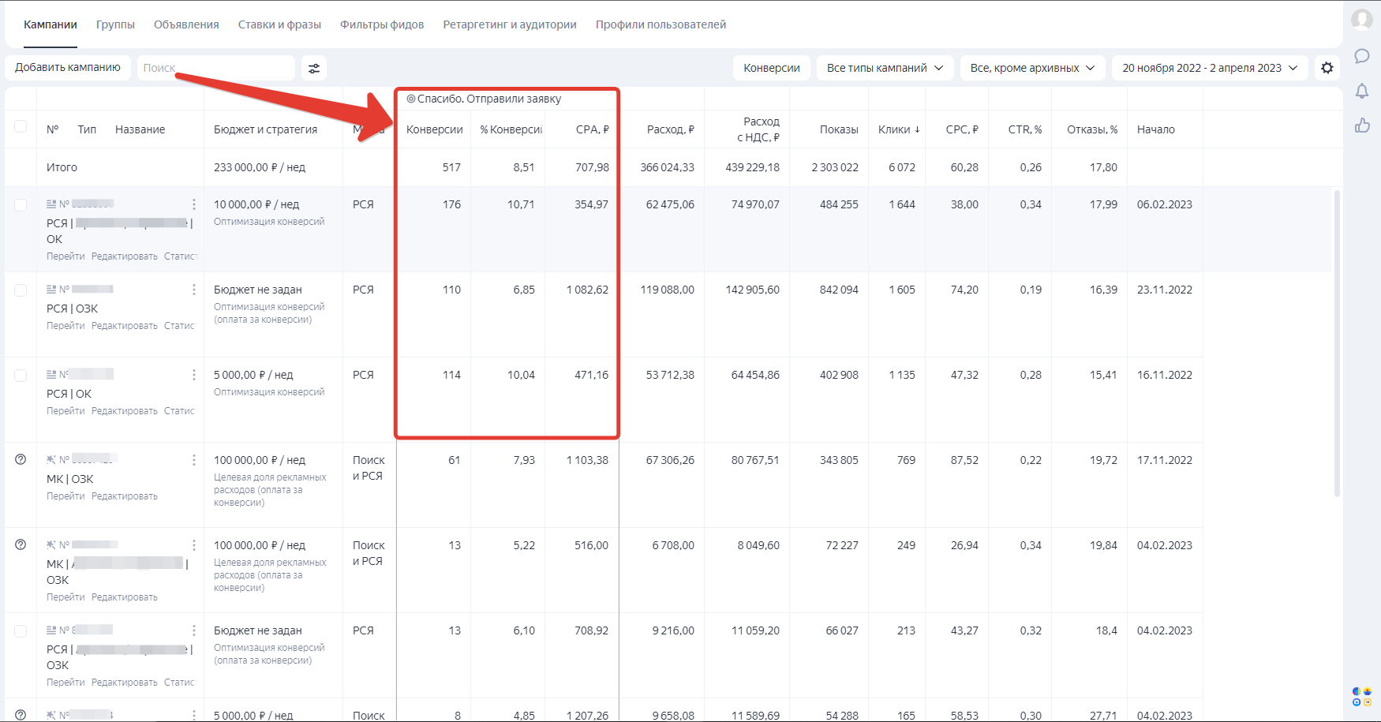
Task: Click Редактировать link under РСЯ | ОК campaign
Action: 125,411
